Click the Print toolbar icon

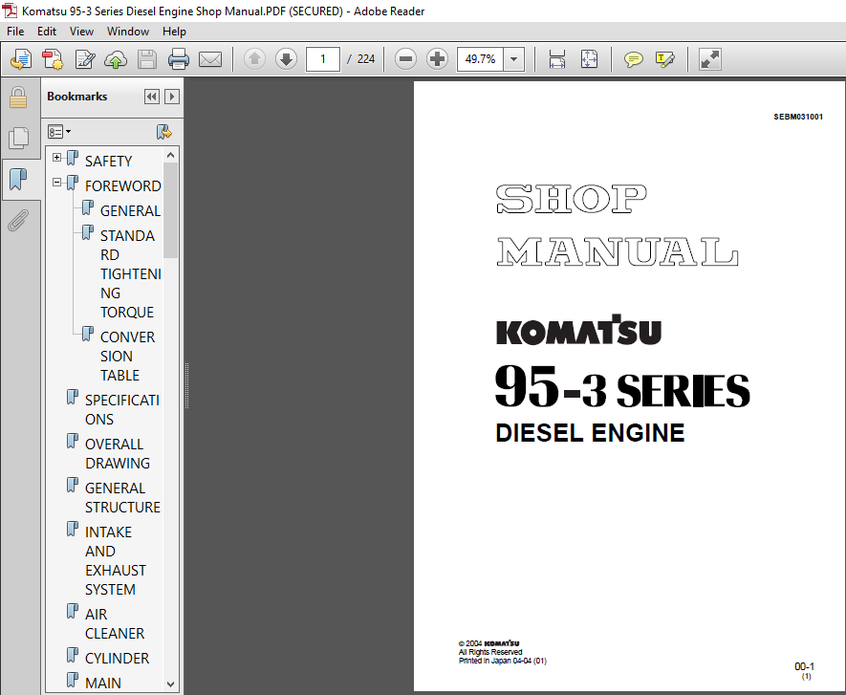click(x=178, y=59)
